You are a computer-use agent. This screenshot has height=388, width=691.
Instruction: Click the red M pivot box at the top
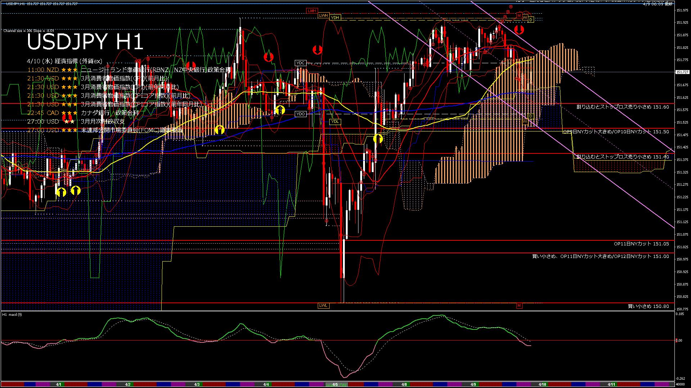(519, 15)
